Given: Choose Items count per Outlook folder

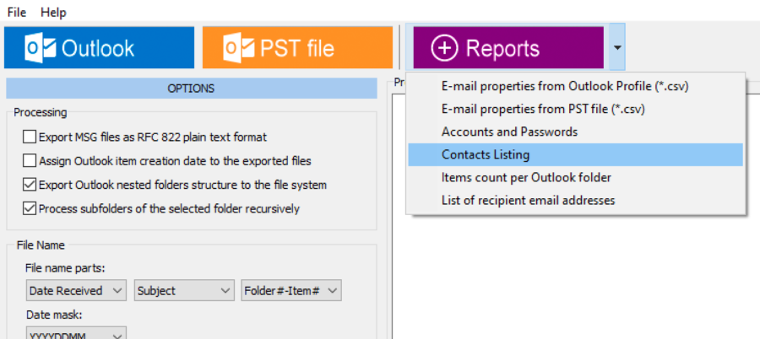Looking at the screenshot, I should coord(526,178).
